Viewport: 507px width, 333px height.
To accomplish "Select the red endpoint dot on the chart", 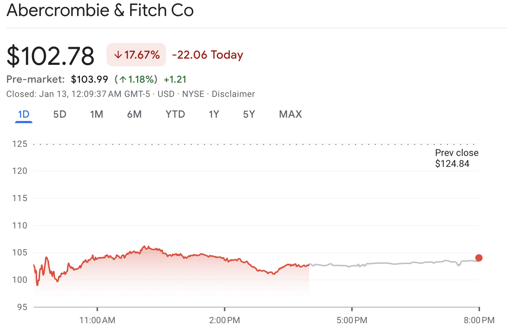I will [x=479, y=258].
